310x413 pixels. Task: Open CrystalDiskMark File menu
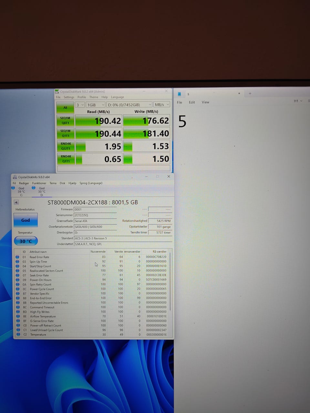(58, 97)
